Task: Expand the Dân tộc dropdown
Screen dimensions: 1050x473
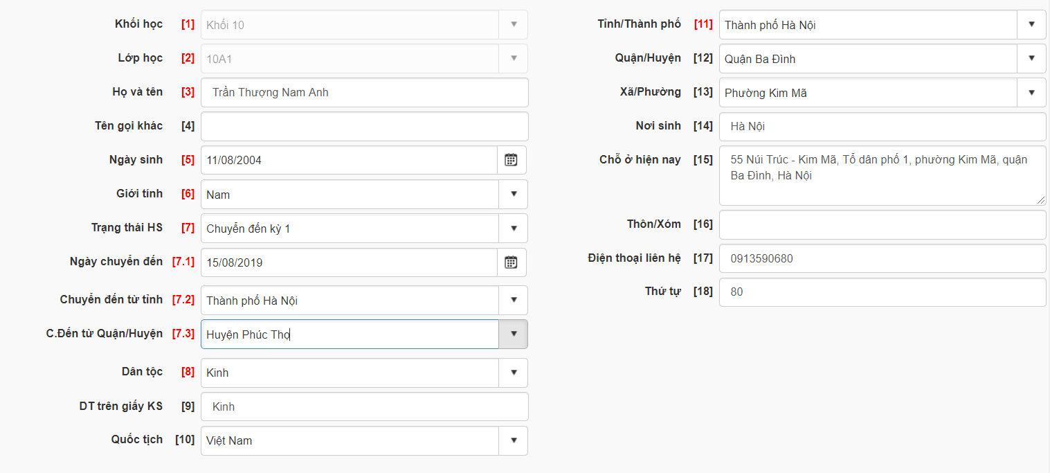Action: coord(513,373)
